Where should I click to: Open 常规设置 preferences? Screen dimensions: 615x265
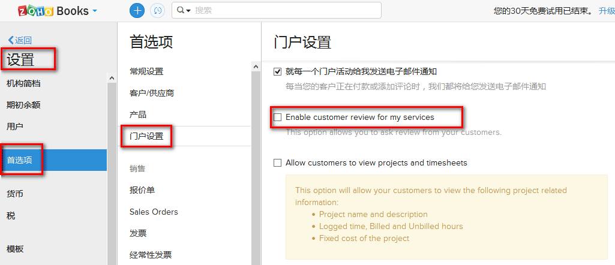coord(146,71)
